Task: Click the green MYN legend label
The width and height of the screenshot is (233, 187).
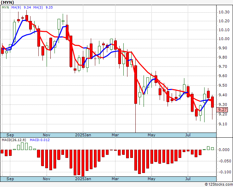Action: 5,8
